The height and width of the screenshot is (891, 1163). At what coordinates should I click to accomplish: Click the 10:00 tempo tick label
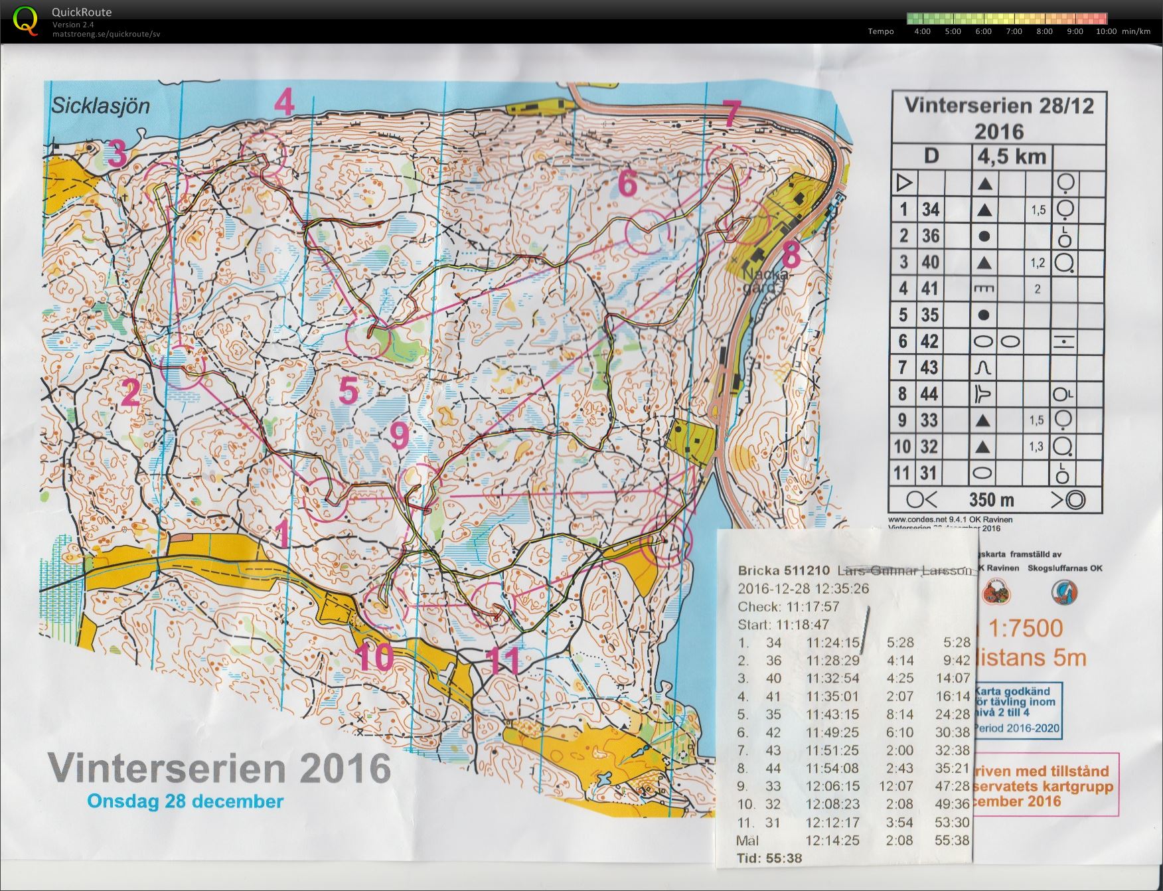tap(1106, 31)
